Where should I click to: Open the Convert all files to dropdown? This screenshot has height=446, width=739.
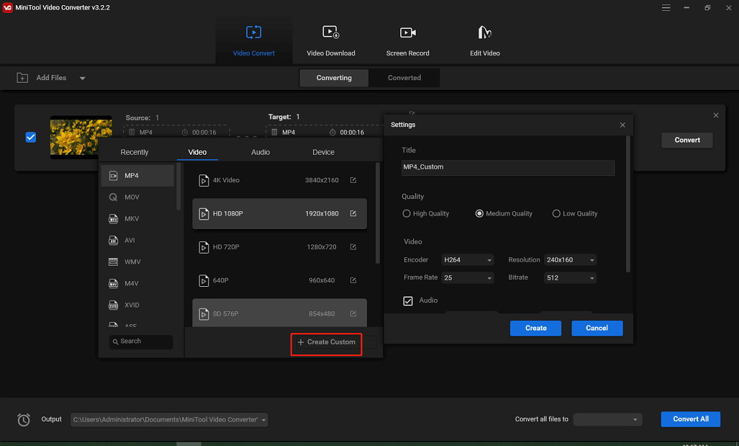(x=607, y=420)
